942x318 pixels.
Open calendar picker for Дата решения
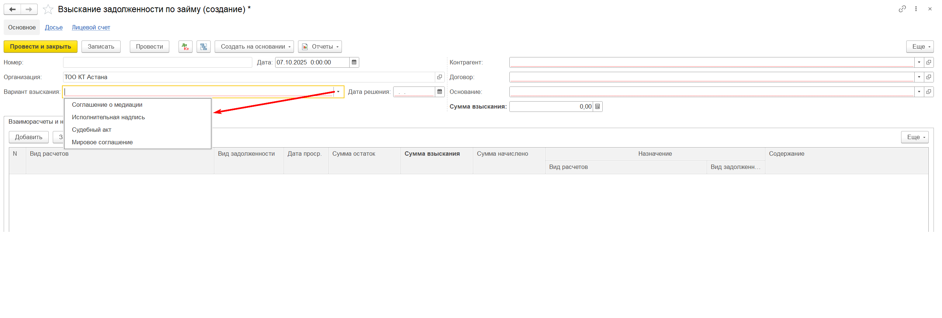click(440, 92)
